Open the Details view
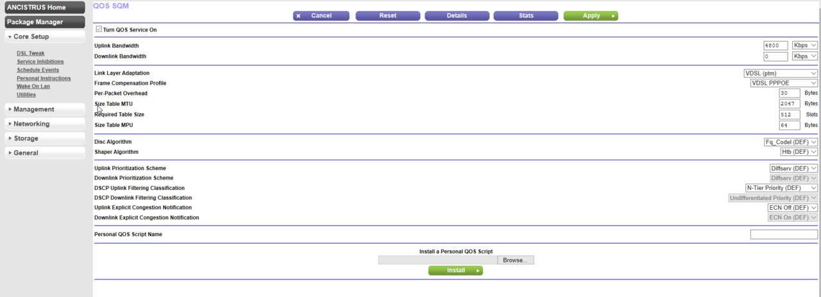Image resolution: width=821 pixels, height=297 pixels. tap(457, 15)
